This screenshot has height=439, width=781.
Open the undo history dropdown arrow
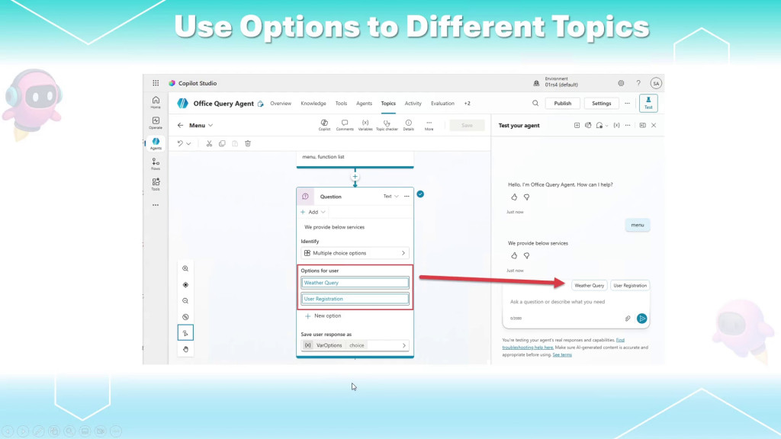coord(189,144)
